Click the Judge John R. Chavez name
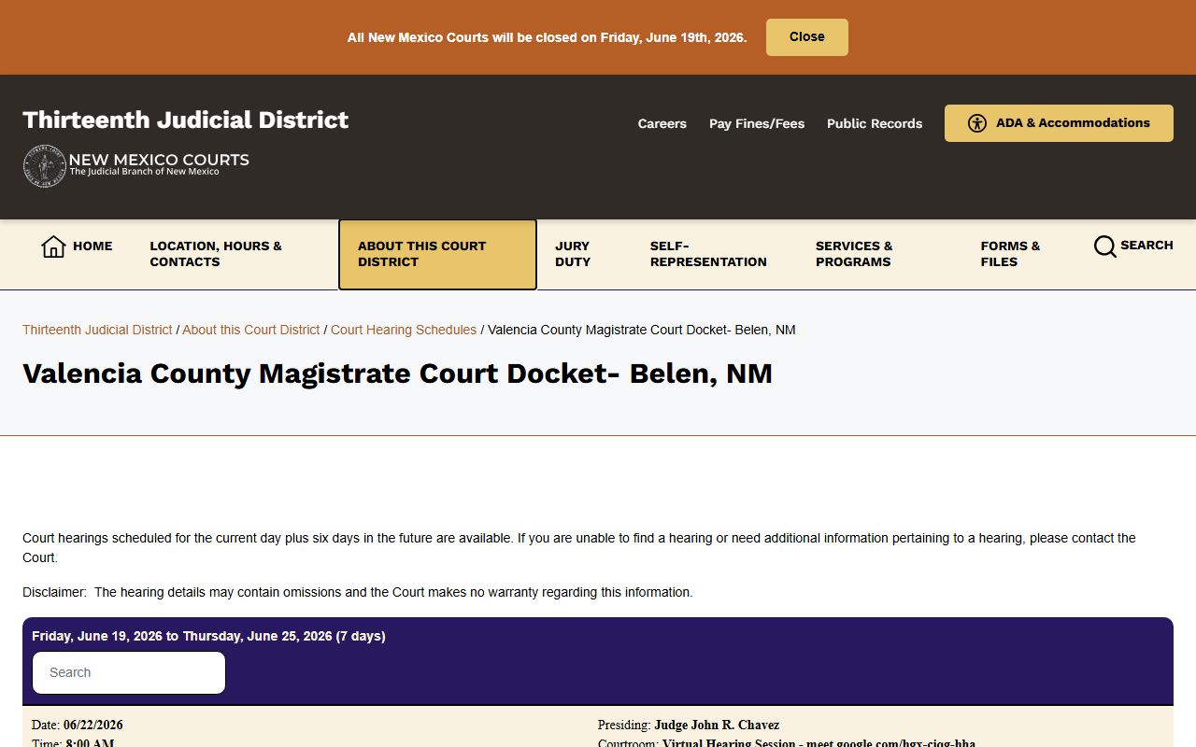 tap(717, 725)
